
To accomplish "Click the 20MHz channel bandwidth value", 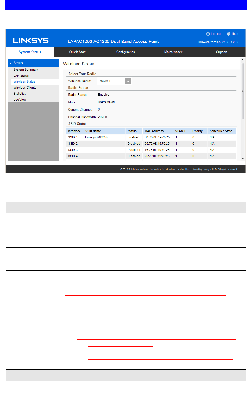I will point(103,117).
